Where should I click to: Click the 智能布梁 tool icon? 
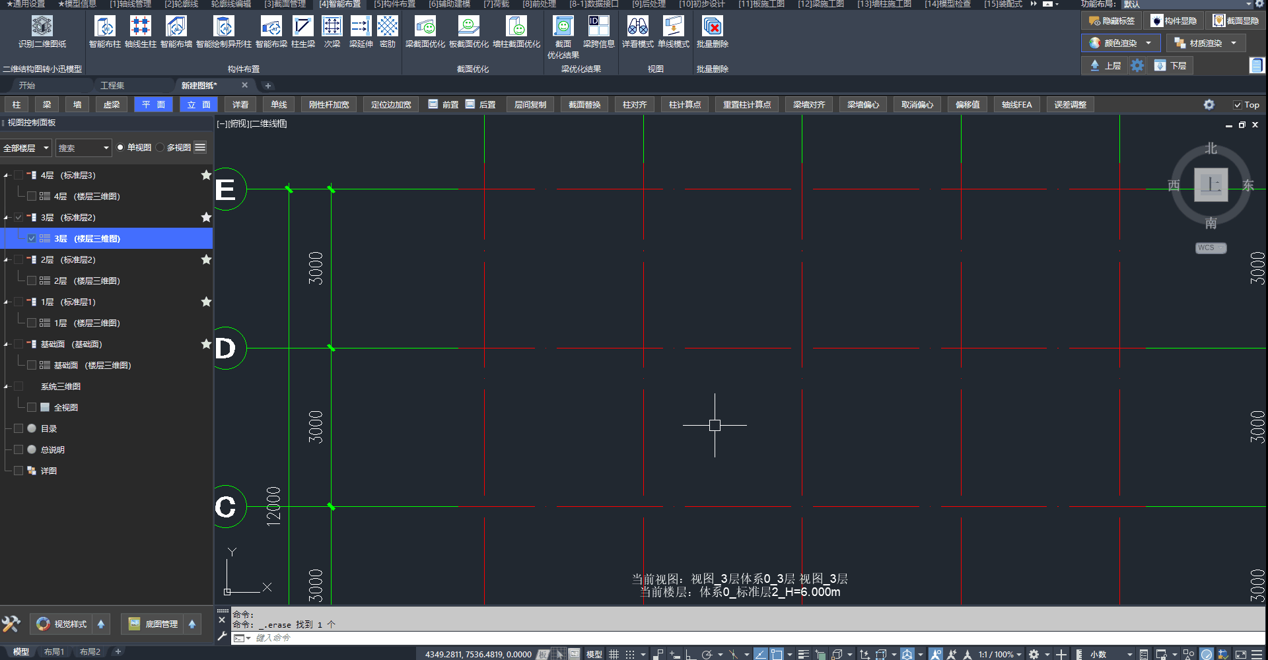click(x=271, y=27)
